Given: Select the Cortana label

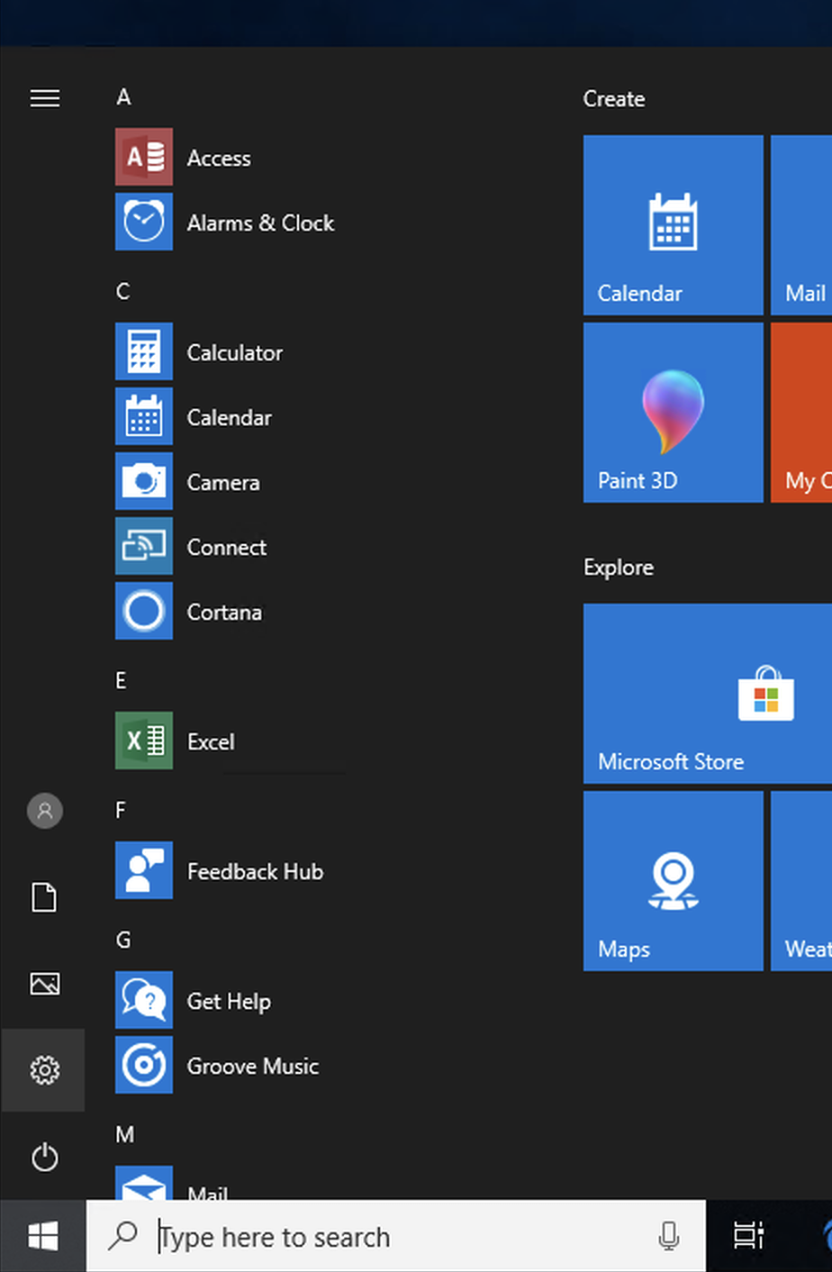Looking at the screenshot, I should 224,612.
